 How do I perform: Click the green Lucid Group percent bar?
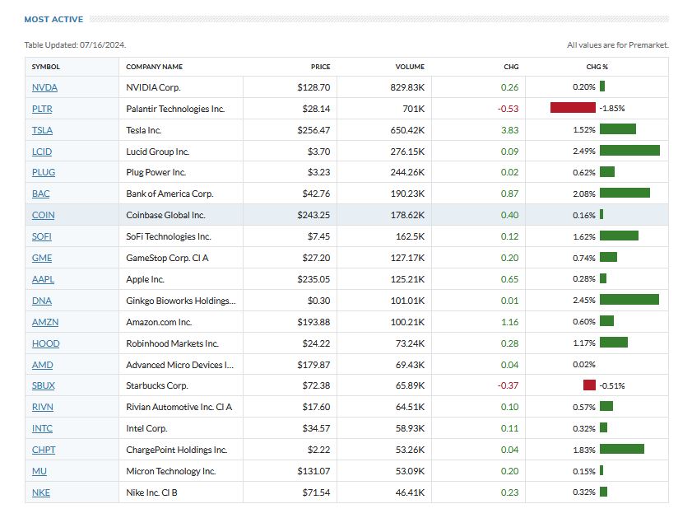click(629, 151)
